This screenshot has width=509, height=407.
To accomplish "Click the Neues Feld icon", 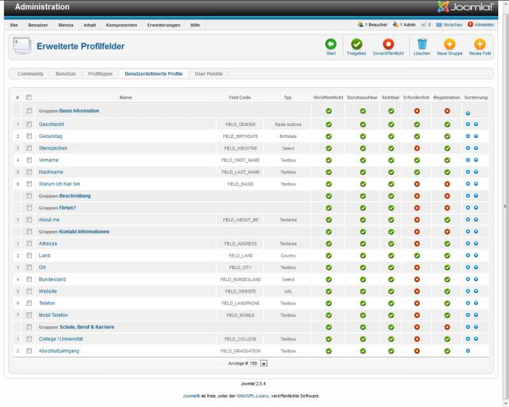I will point(480,45).
